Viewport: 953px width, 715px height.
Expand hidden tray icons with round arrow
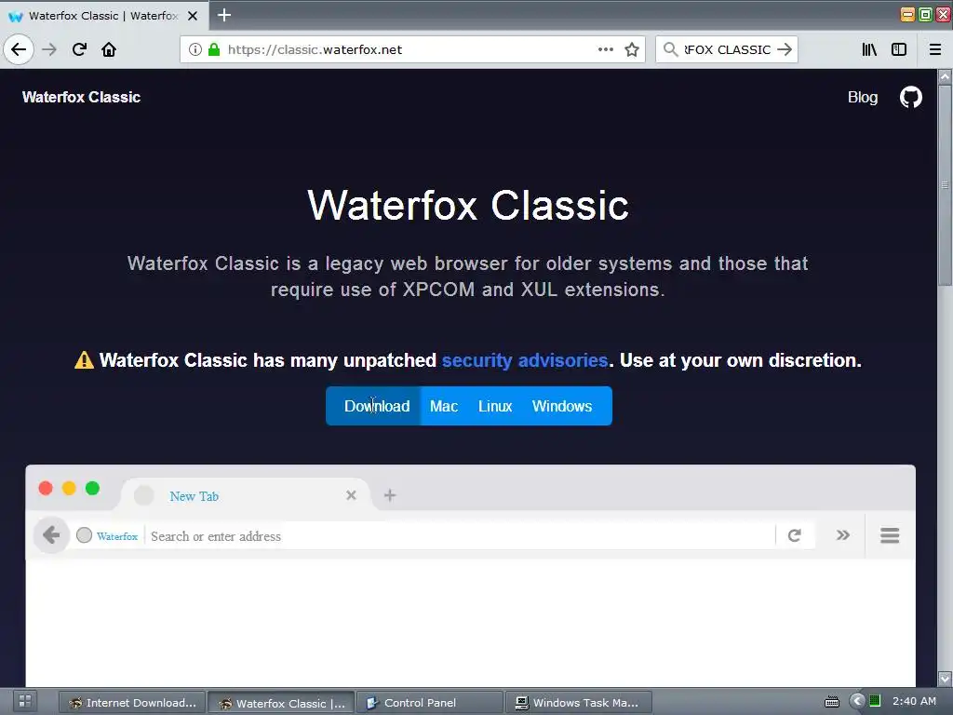(x=857, y=701)
